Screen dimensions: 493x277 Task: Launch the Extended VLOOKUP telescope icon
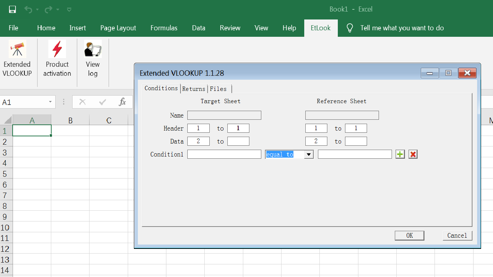tap(17, 49)
